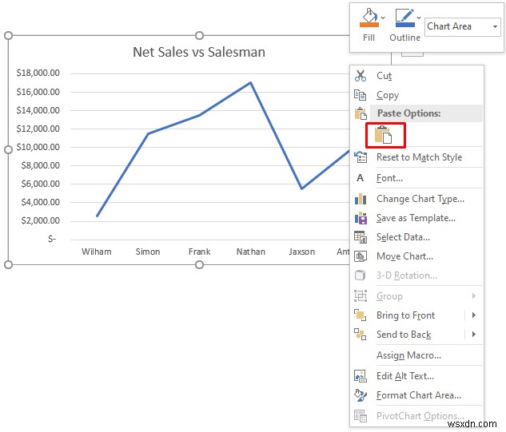
Task: Click the left-middle chart resize handle
Action: 8,150
